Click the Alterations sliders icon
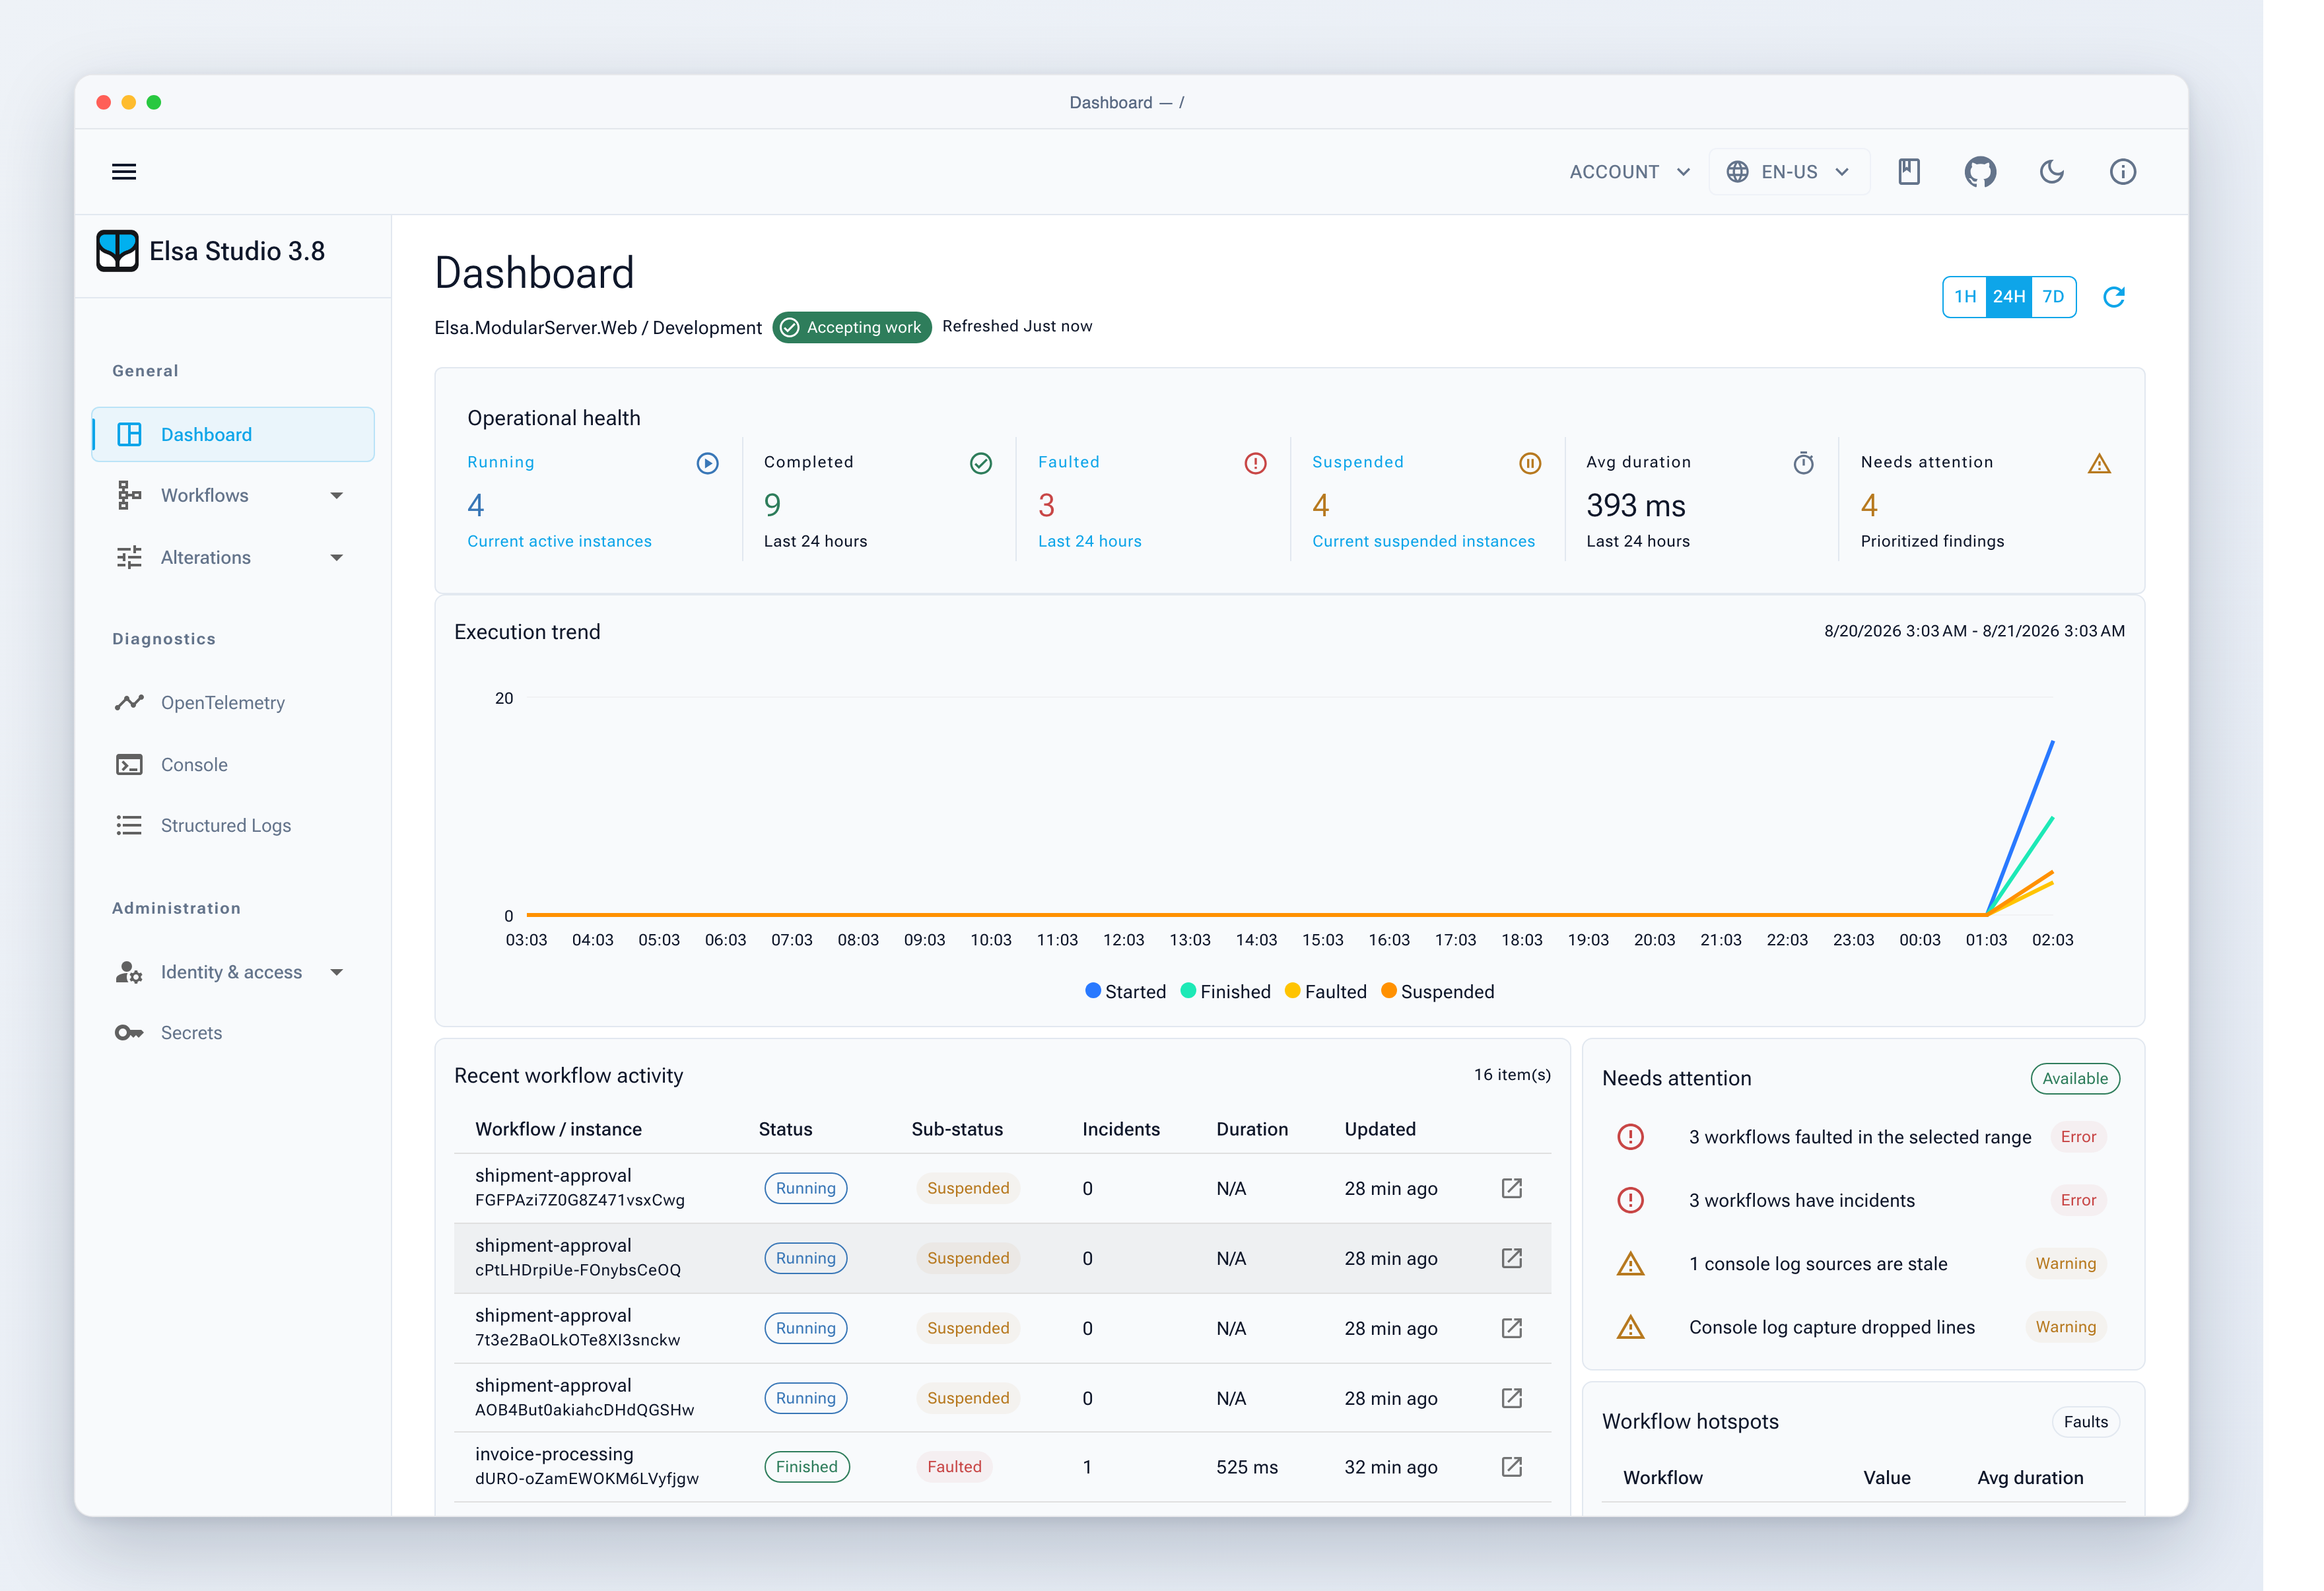2324x1591 pixels. click(x=129, y=557)
